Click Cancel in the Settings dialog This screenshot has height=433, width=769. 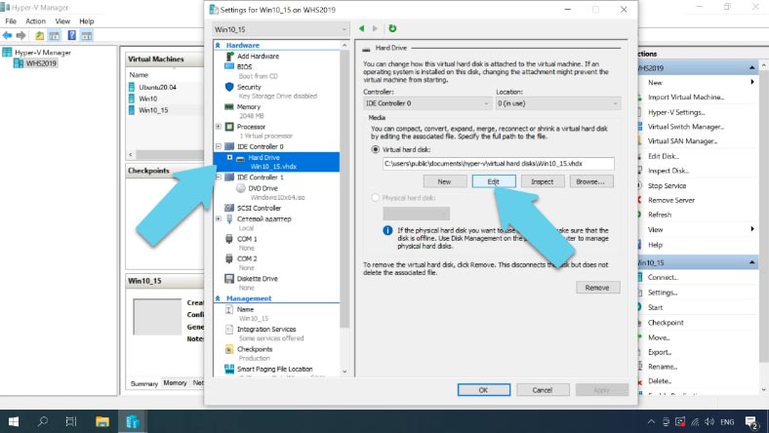coord(542,390)
